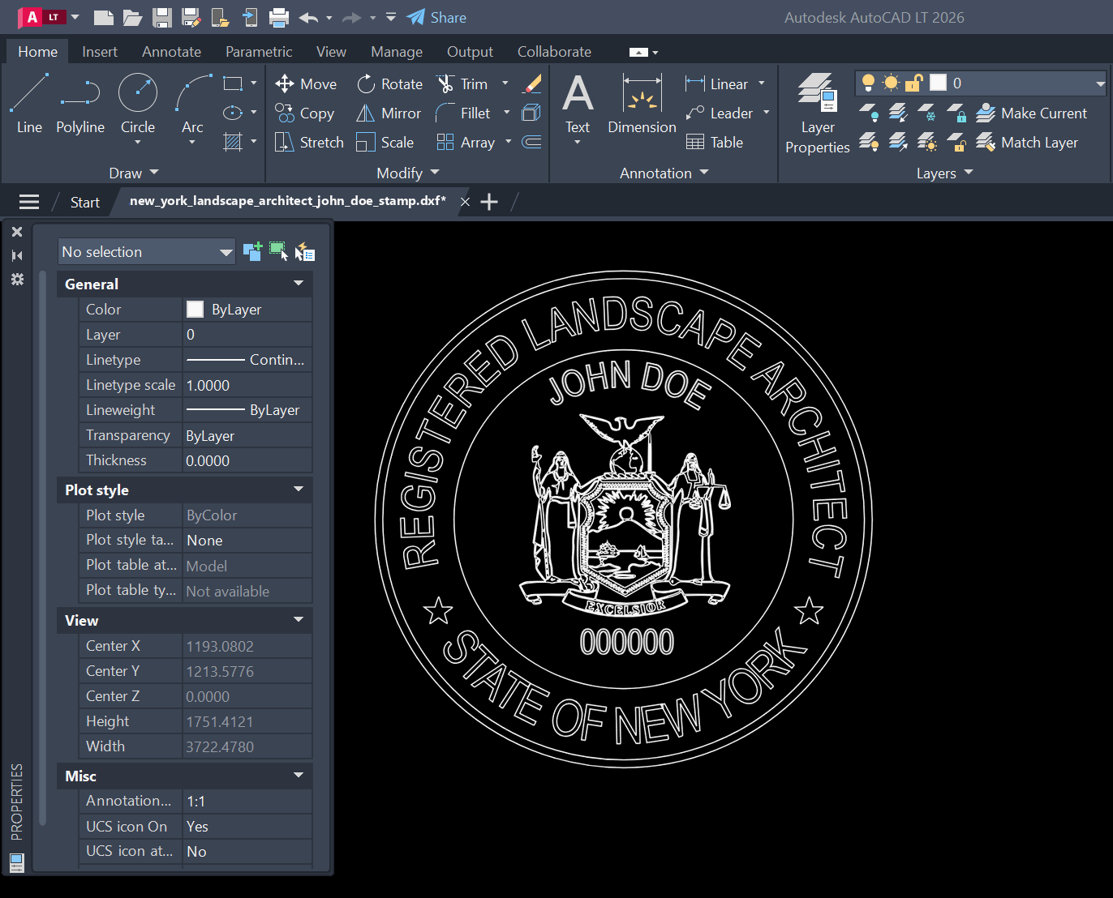This screenshot has width=1113, height=898.
Task: Open Layer Properties manager
Action: point(818,113)
